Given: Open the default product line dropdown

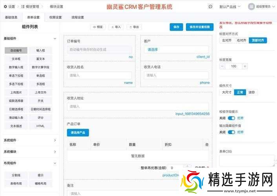Looking at the screenshot, I should [230, 7].
